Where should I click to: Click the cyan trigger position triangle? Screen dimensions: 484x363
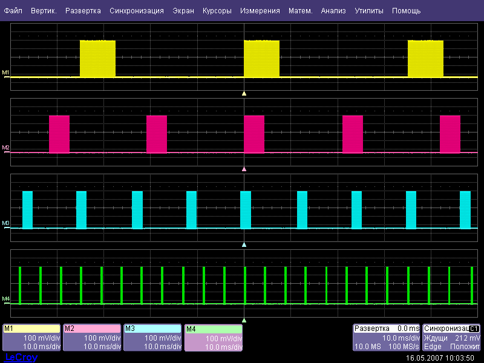(244, 245)
